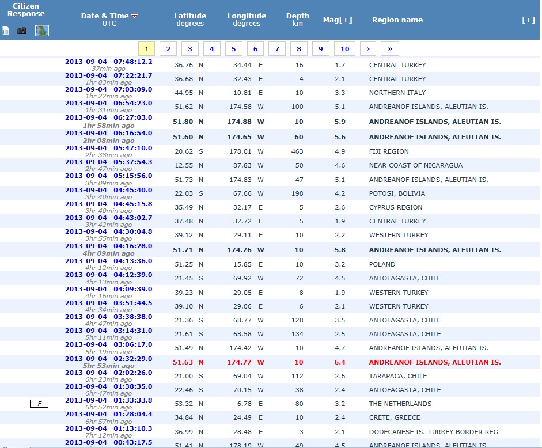Click the CYPRUS REGION region name
The height and width of the screenshot is (448, 542).
tap(396, 207)
